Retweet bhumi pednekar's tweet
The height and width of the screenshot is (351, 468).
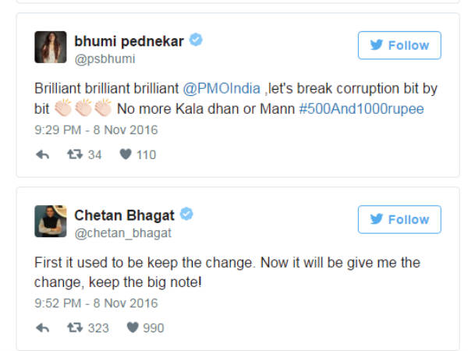pyautogui.click(x=75, y=154)
